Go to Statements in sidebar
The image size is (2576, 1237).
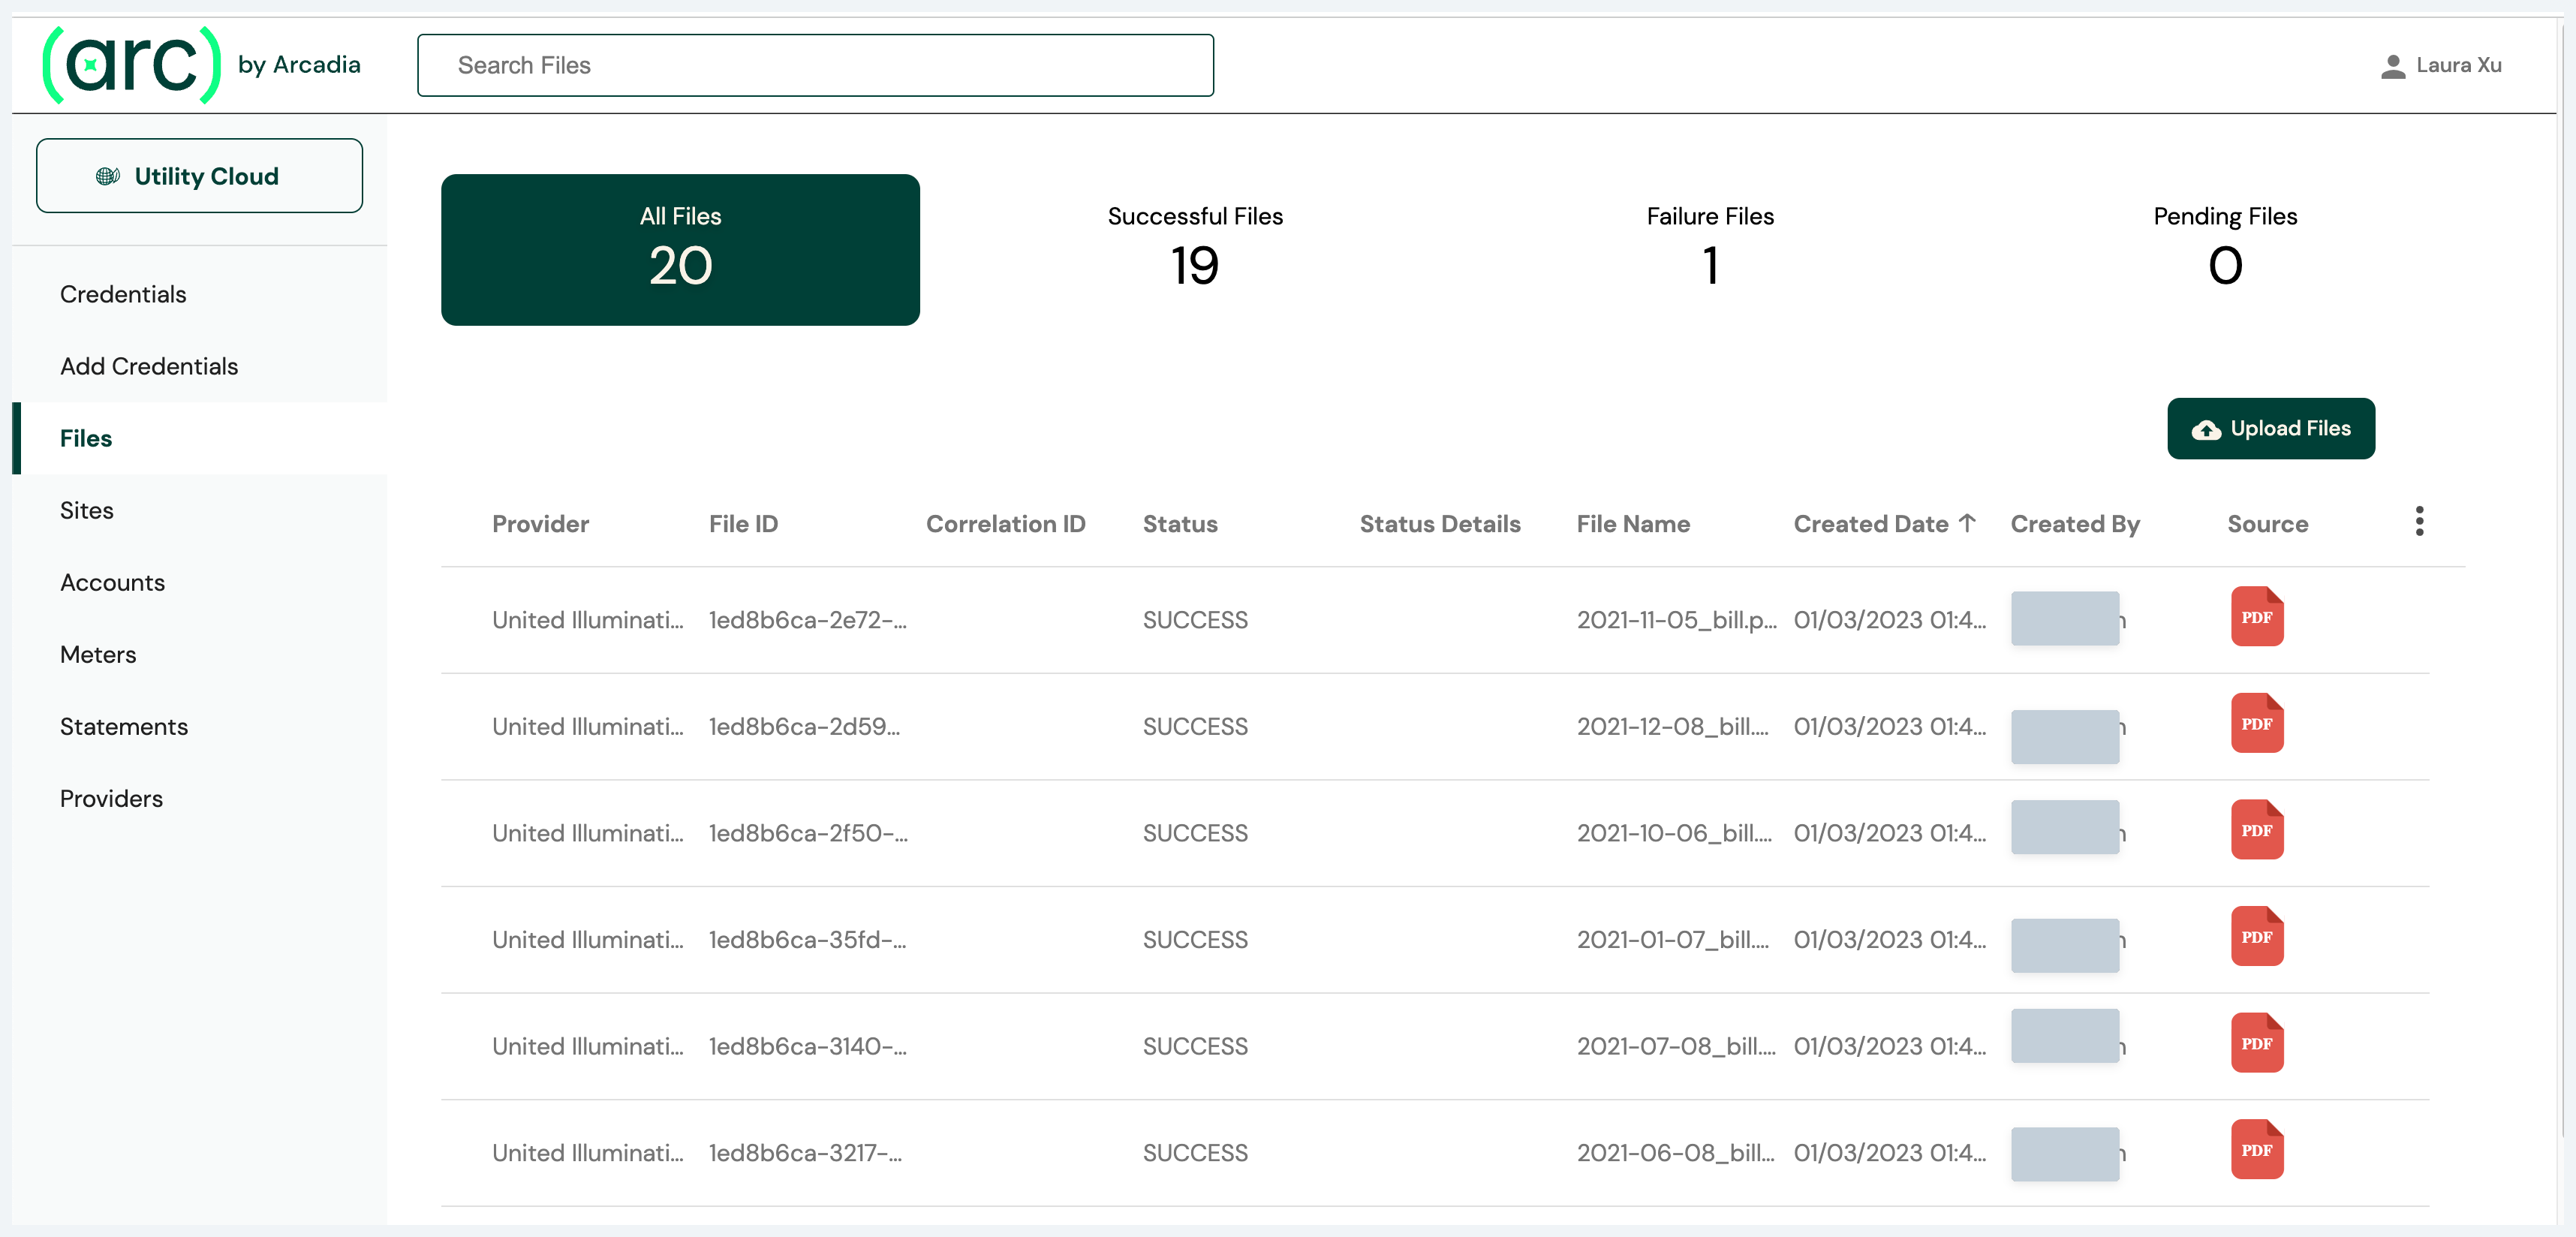click(x=124, y=726)
